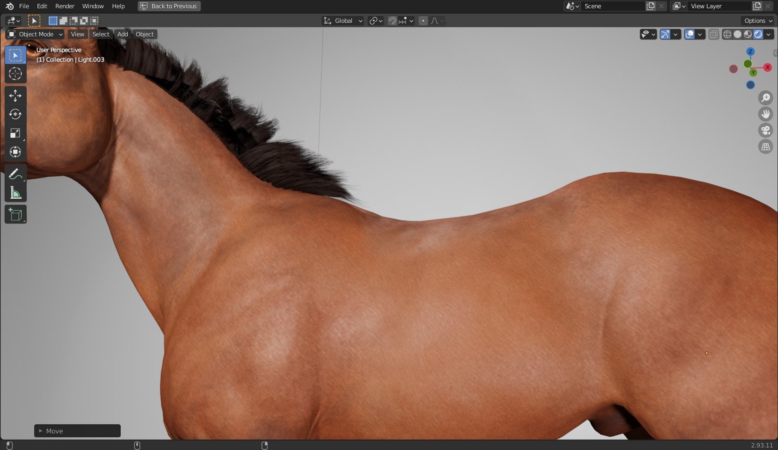Screen dimensions: 778x450
Task: Toggle viewport gizmos visibility
Action: (x=665, y=34)
